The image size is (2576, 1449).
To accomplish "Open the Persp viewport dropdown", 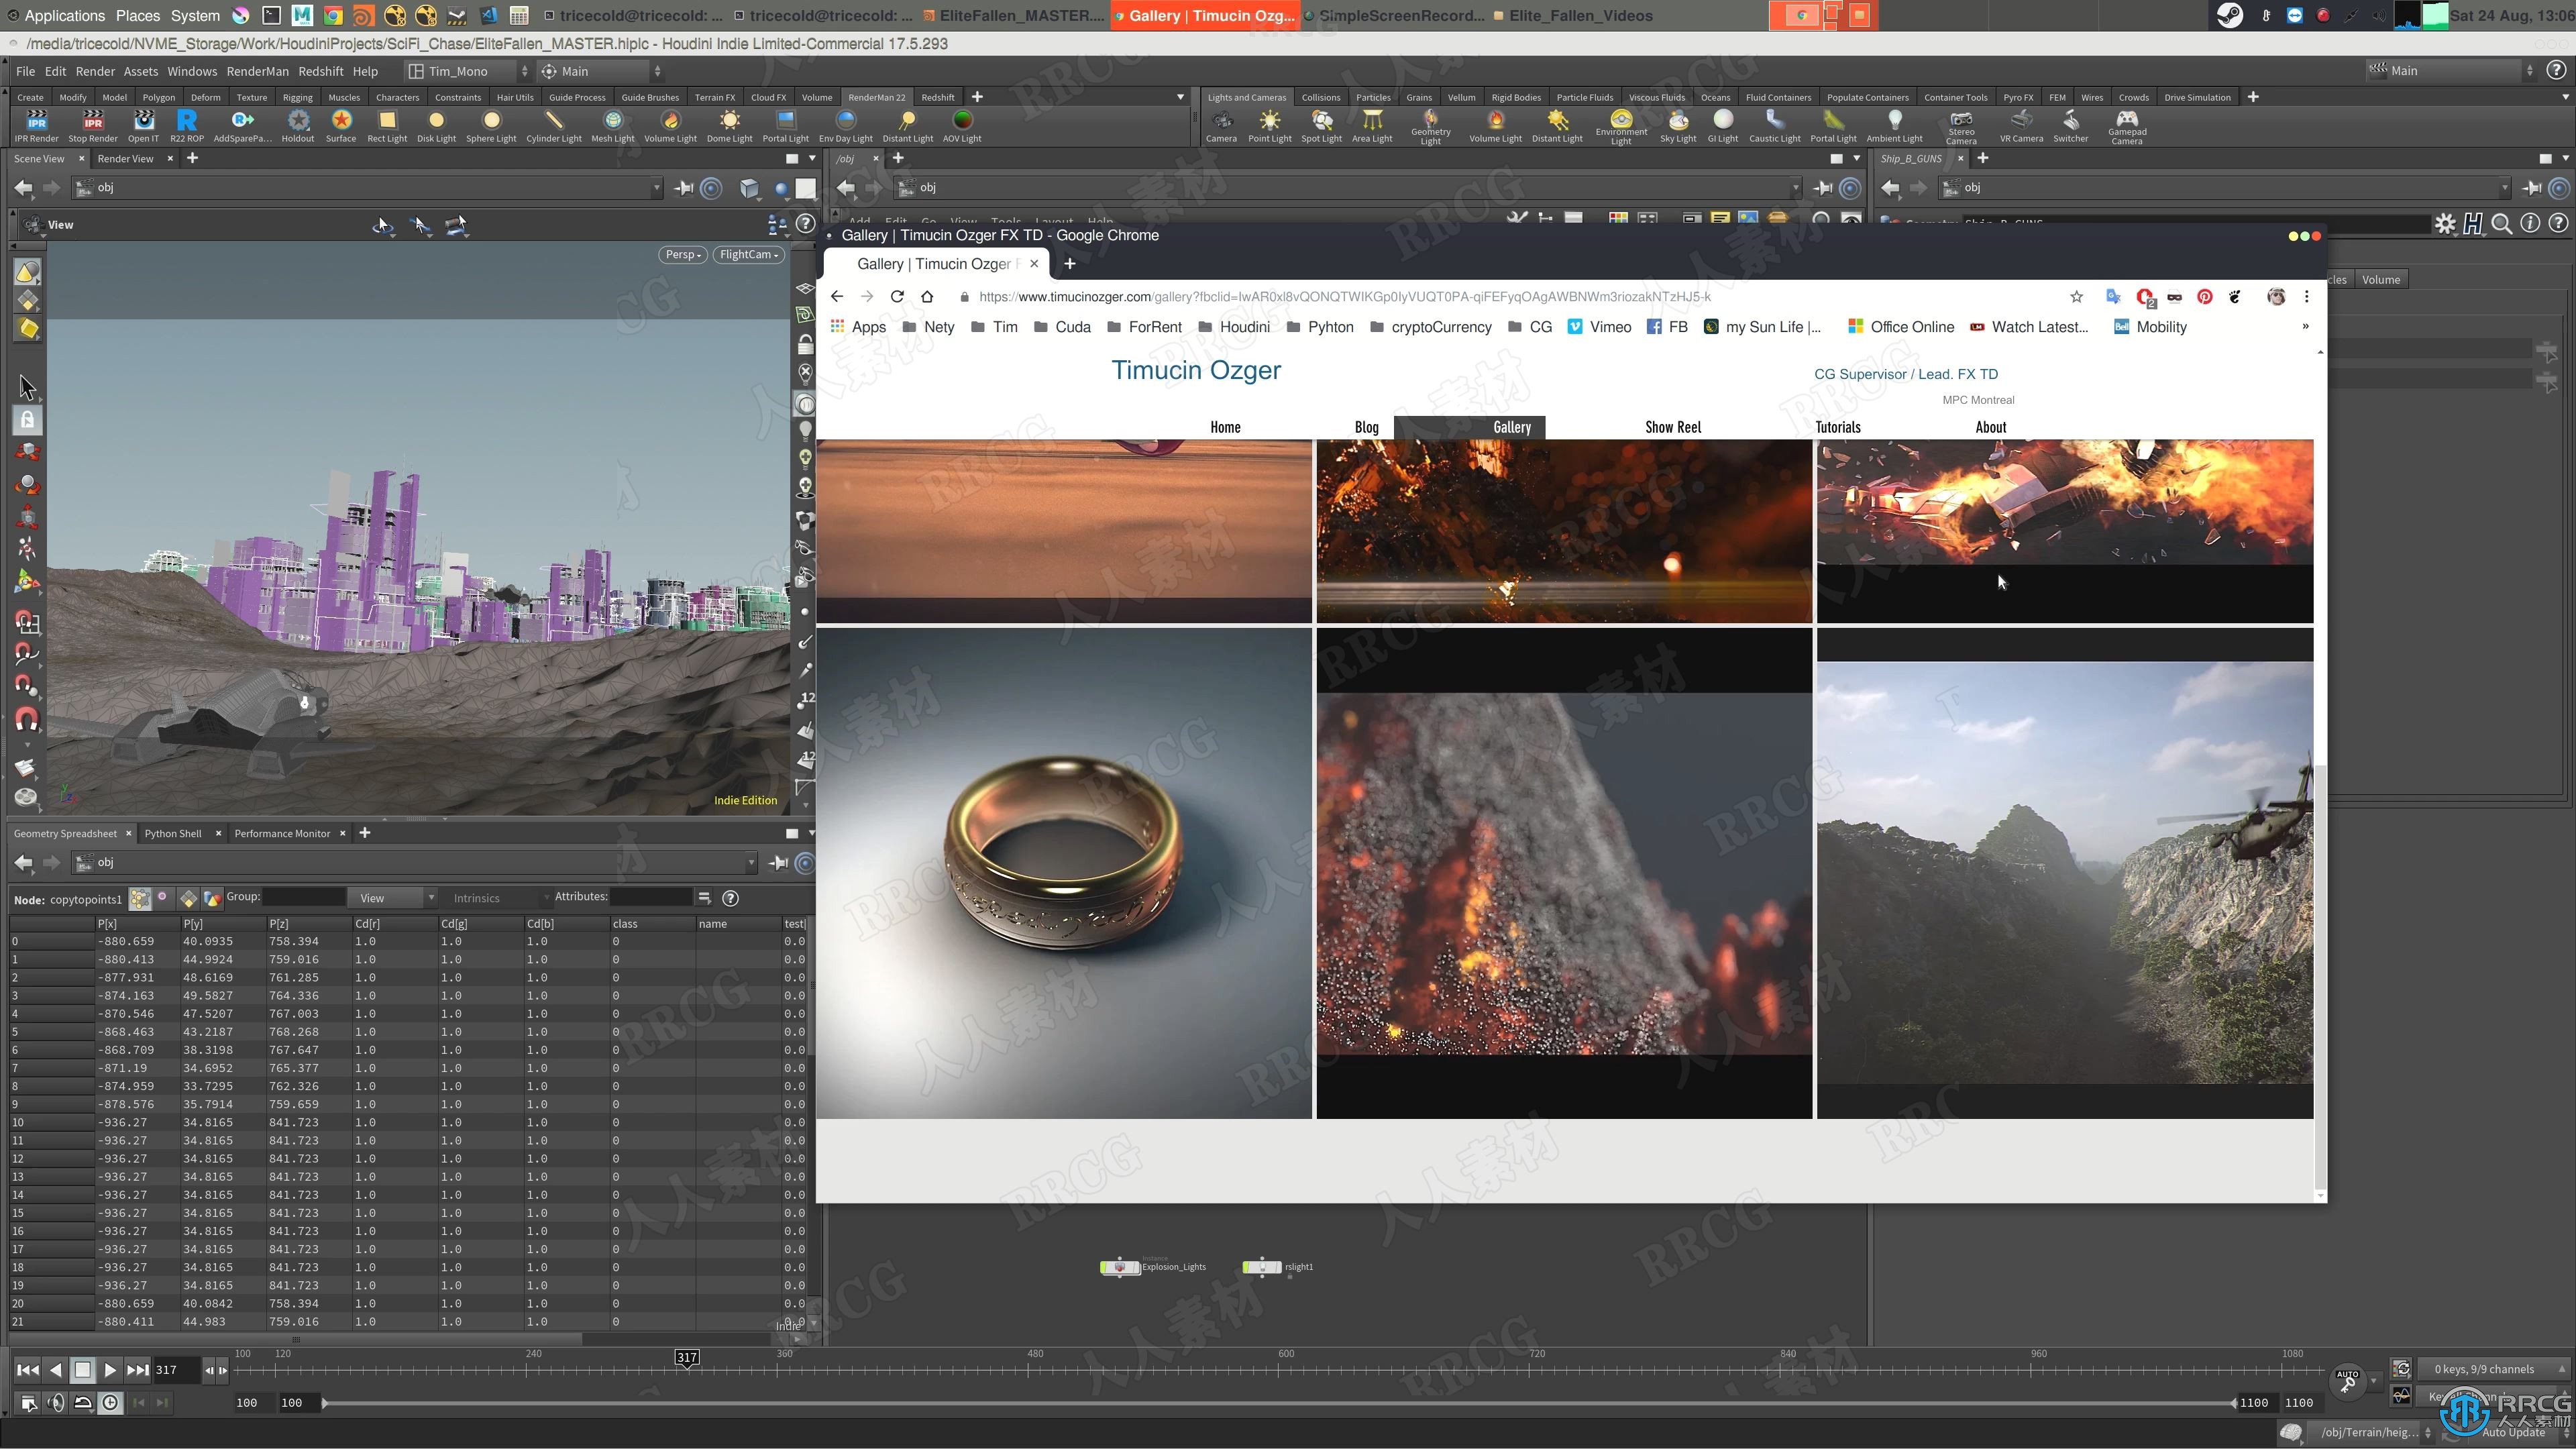I will click(x=683, y=254).
